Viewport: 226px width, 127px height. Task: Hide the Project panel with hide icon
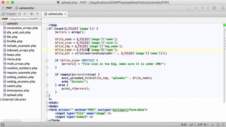tap(38, 14)
